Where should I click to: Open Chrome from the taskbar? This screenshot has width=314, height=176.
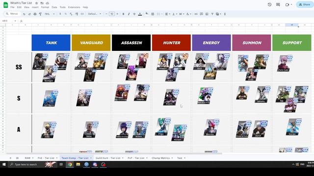point(70,164)
